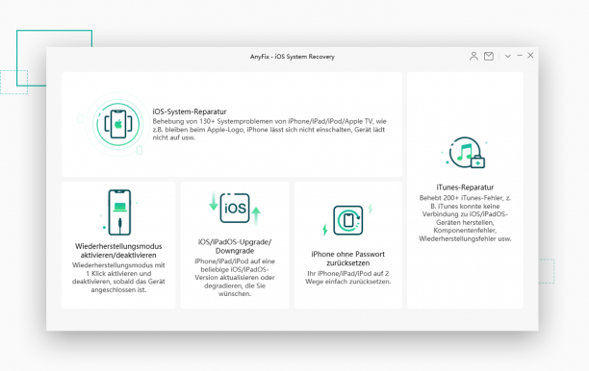Open iPhone ohne Passwort zurücksetzen title
Image resolution: width=589 pixels, height=371 pixels.
click(347, 259)
